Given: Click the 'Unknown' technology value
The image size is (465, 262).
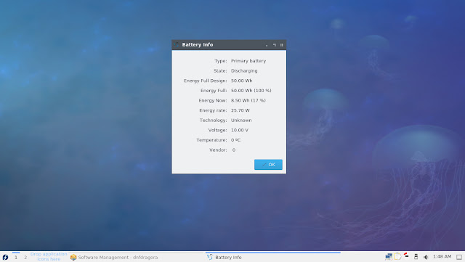Looking at the screenshot, I should tap(241, 120).
